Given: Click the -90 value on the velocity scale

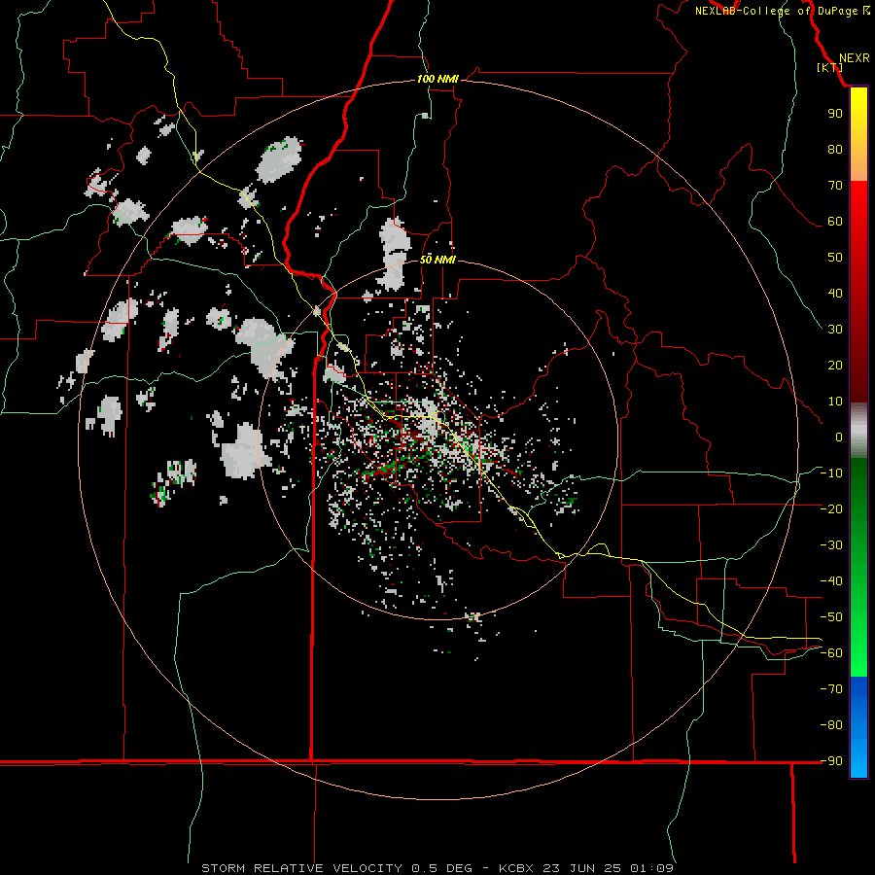Looking at the screenshot, I should point(831,761).
